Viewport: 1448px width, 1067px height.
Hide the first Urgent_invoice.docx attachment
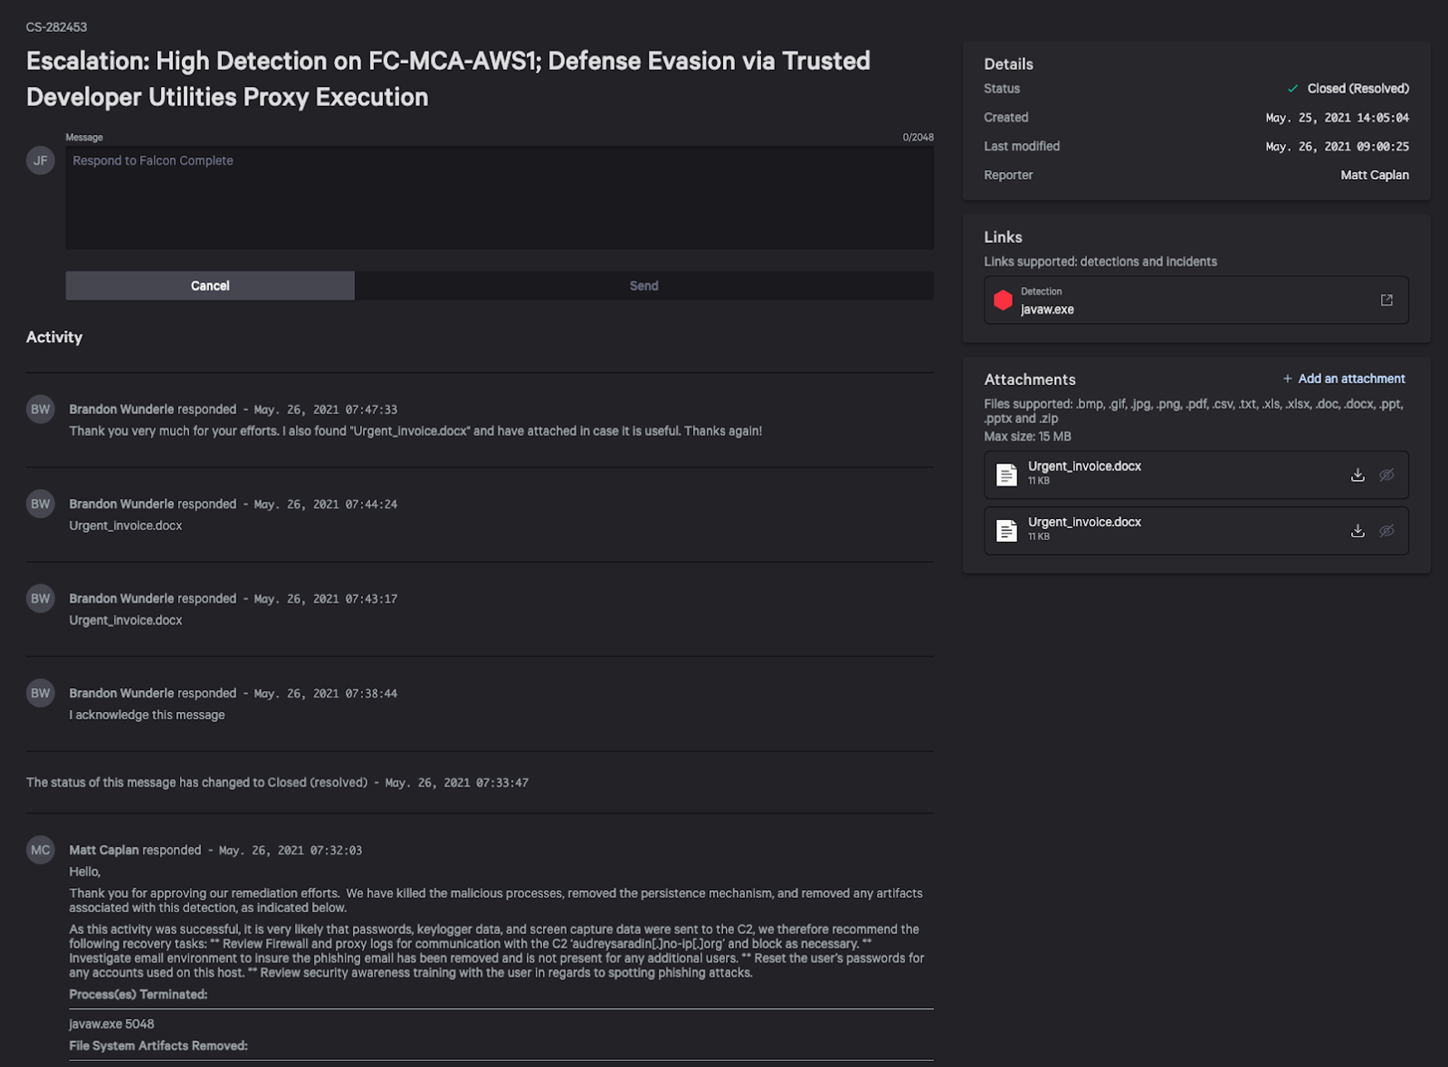1386,475
